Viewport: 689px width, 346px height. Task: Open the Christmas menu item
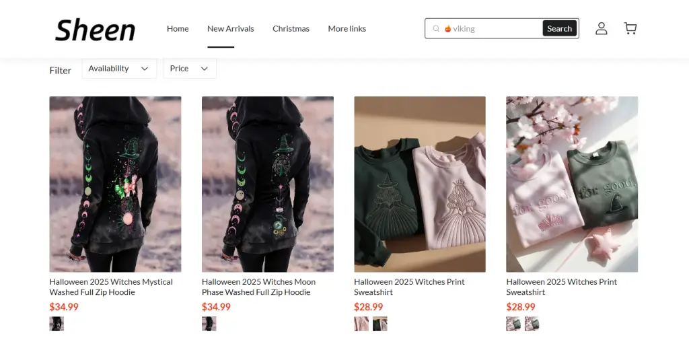point(291,28)
